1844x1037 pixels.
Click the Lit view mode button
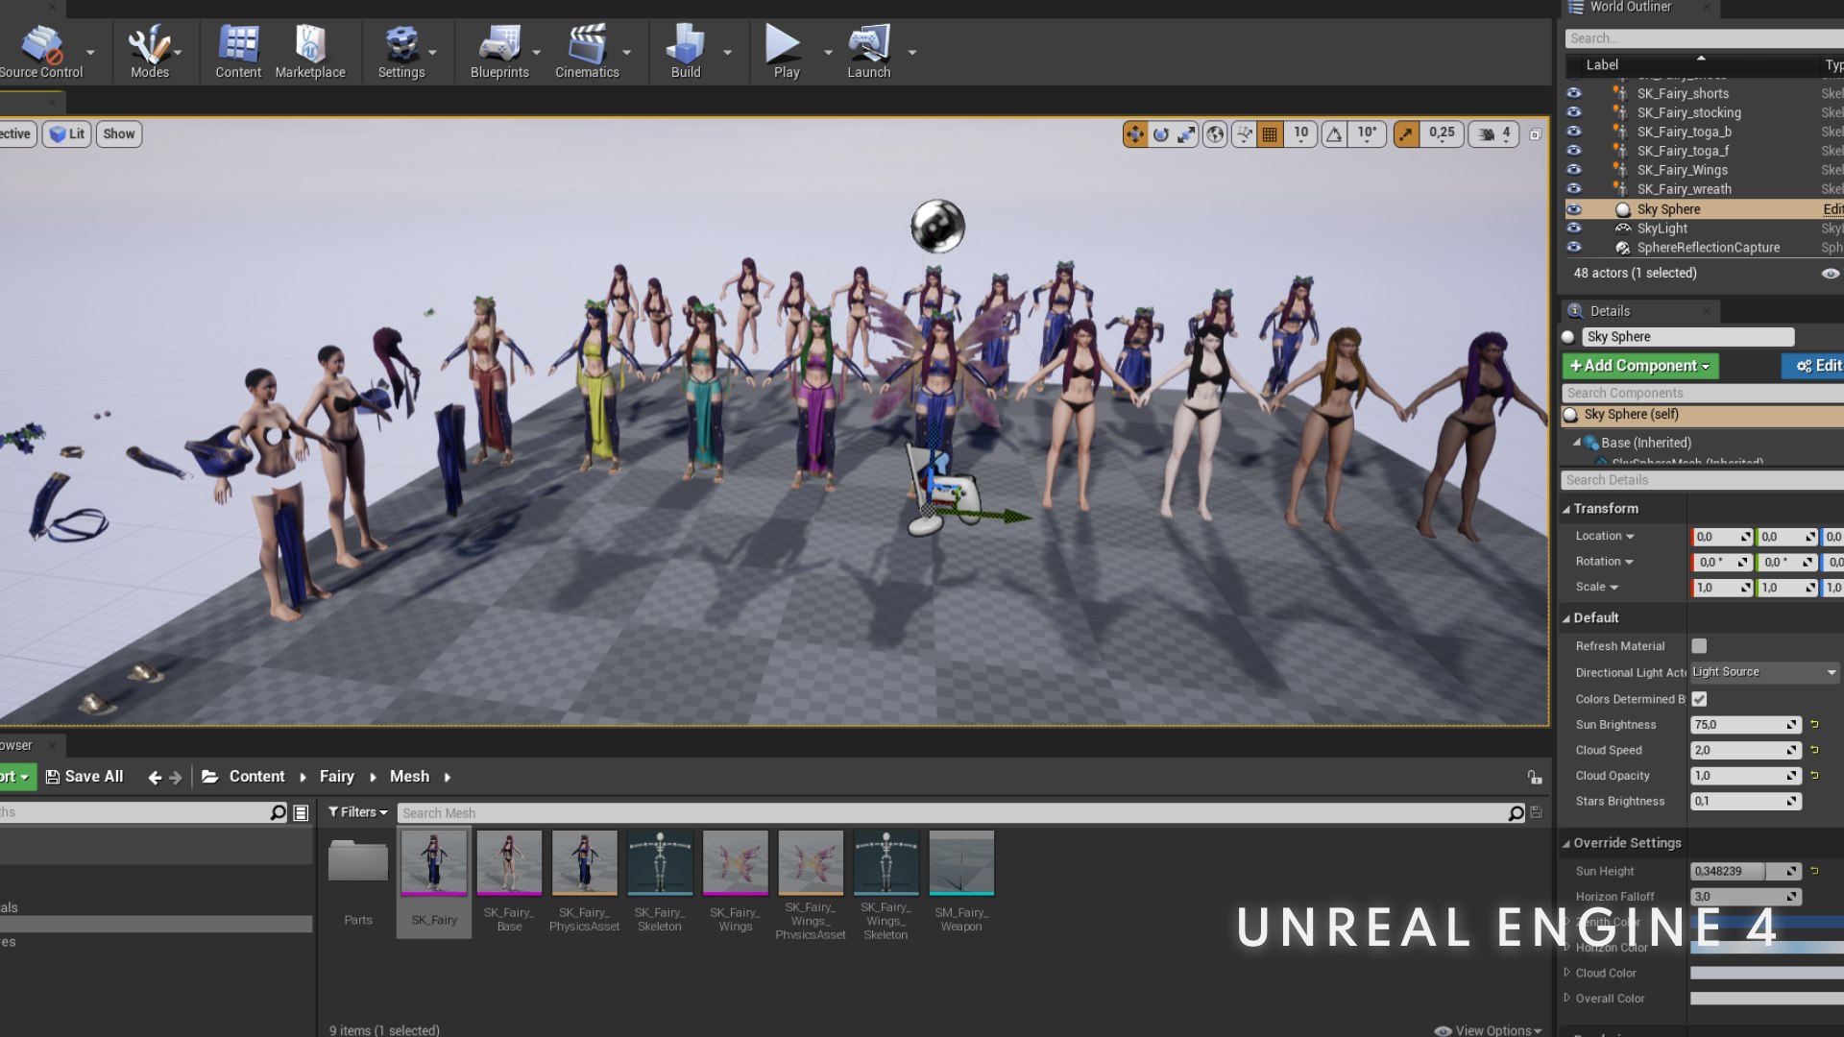coord(67,134)
